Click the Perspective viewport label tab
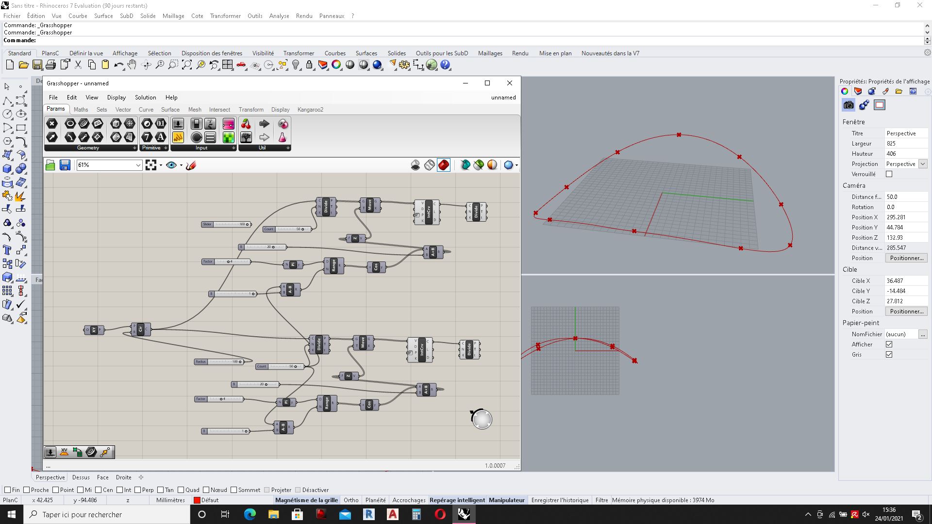Viewport: 932px width, 524px height. pyautogui.click(x=50, y=477)
